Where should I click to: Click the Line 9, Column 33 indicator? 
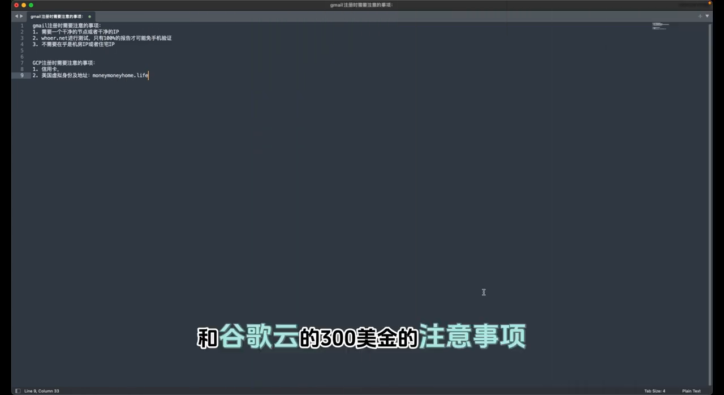41,391
